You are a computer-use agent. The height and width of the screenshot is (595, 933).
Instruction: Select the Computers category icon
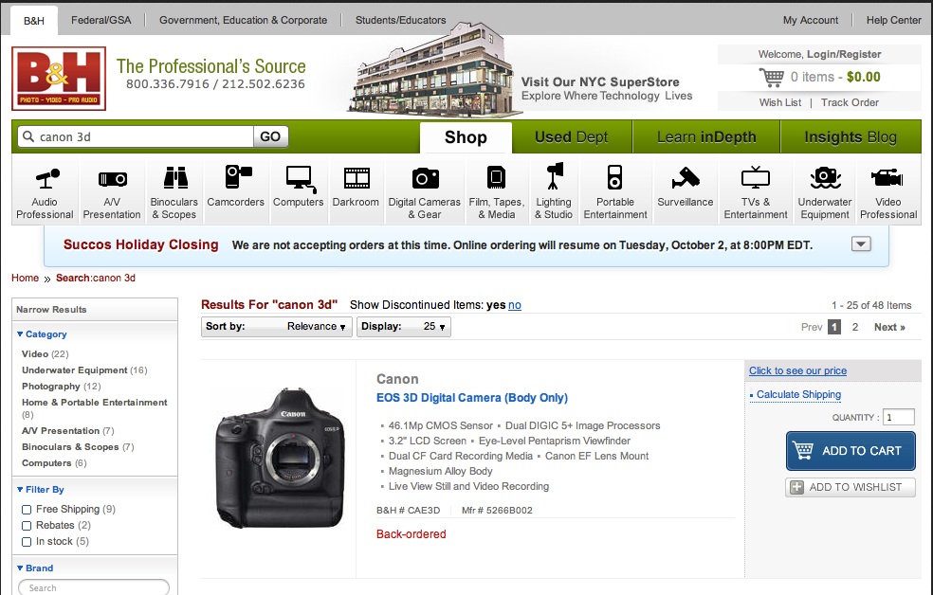click(301, 179)
